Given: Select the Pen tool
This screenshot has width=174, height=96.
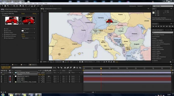Looking at the screenshot, I should (x=23, y=6).
